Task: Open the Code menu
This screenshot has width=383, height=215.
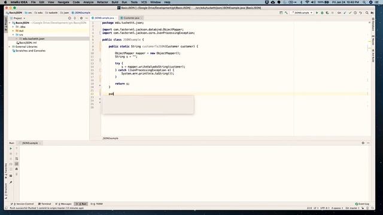Action: 76,2
